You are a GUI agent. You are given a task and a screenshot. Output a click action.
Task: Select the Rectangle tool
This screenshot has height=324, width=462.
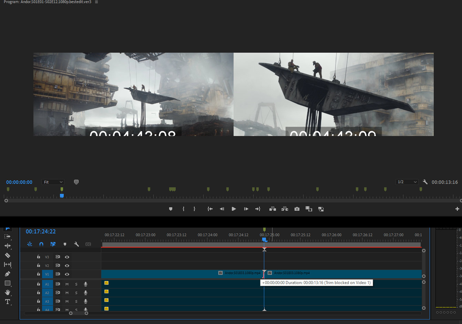coord(7,283)
